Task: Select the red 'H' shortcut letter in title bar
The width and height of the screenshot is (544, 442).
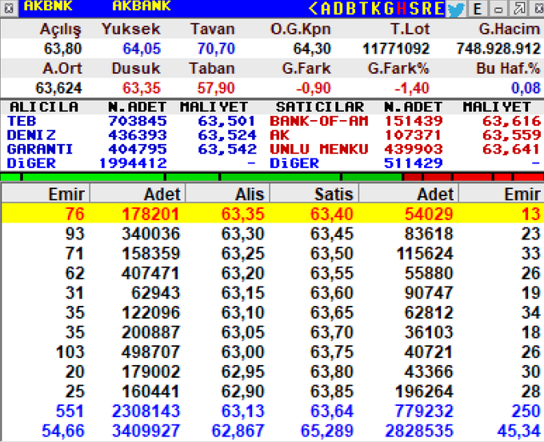Action: (402, 9)
